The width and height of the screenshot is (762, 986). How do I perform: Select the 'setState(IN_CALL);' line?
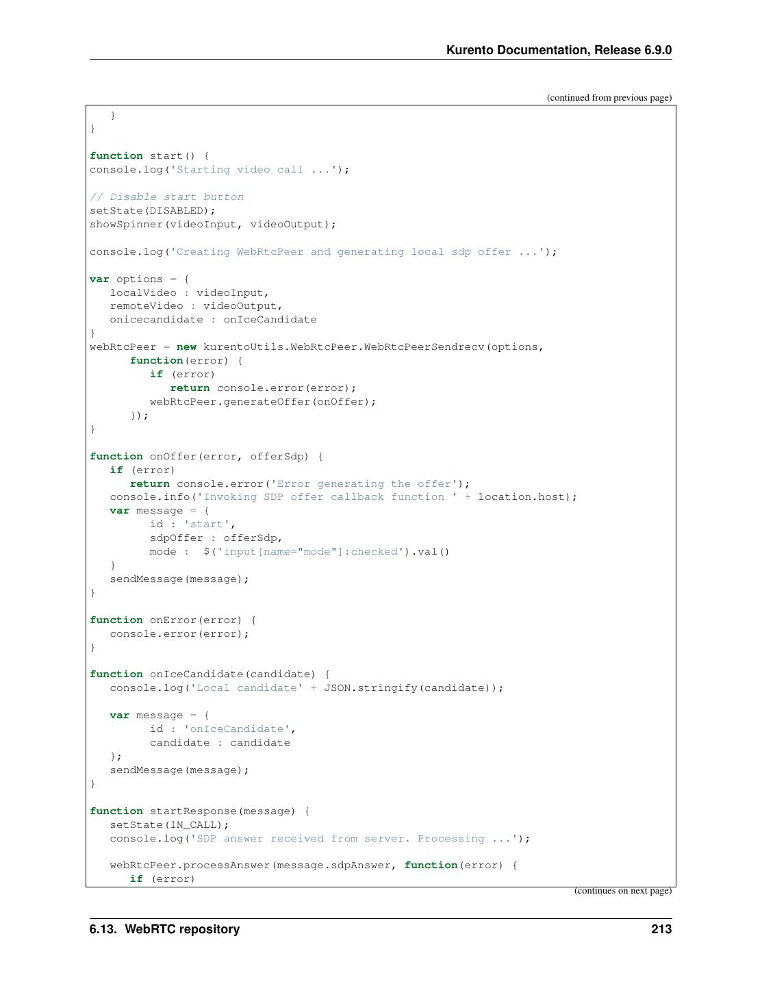(x=170, y=825)
